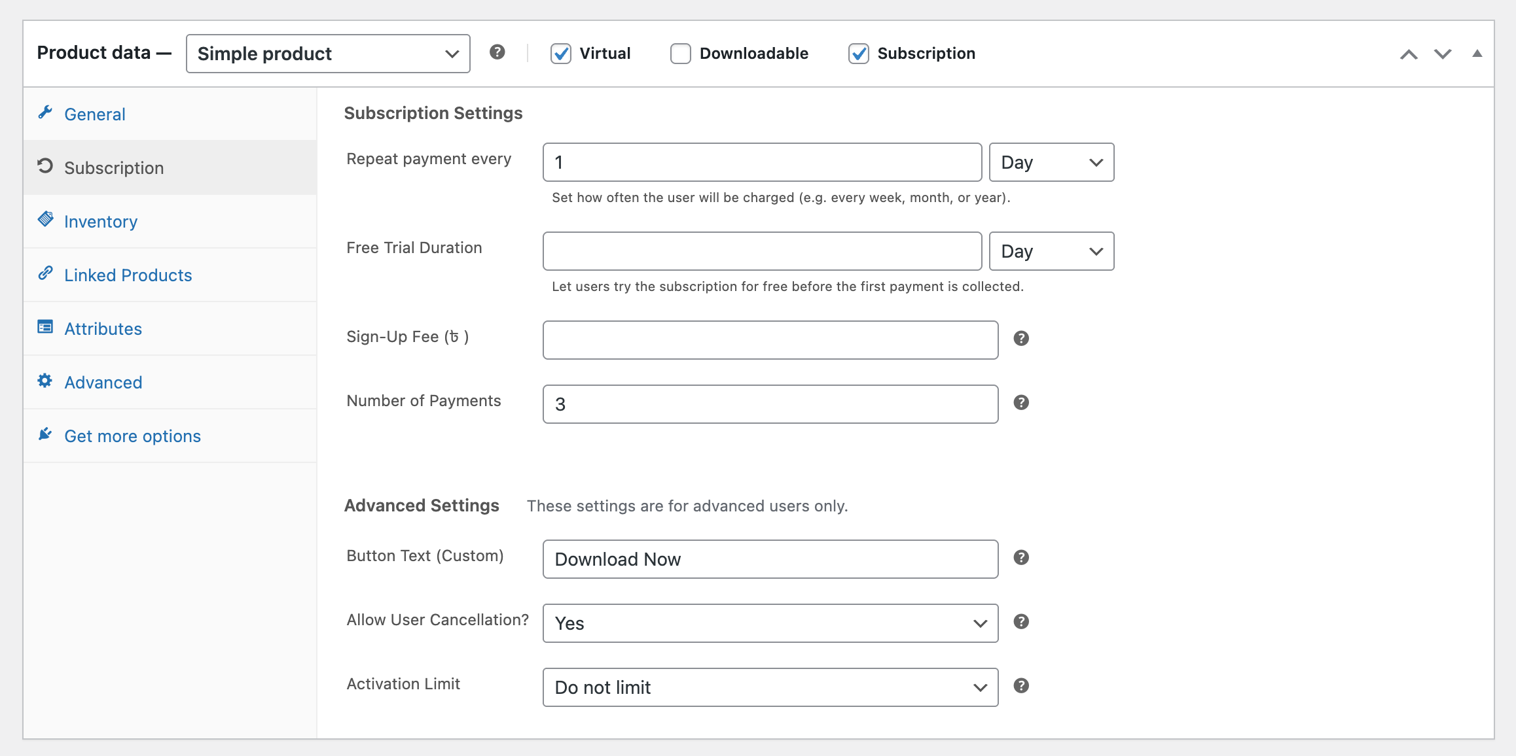Click the Subscription Settings heading

(433, 113)
